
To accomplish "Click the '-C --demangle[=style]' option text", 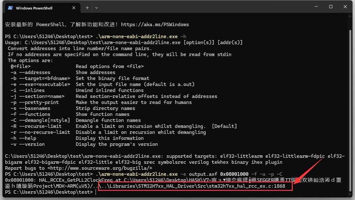I will pos(40,120).
